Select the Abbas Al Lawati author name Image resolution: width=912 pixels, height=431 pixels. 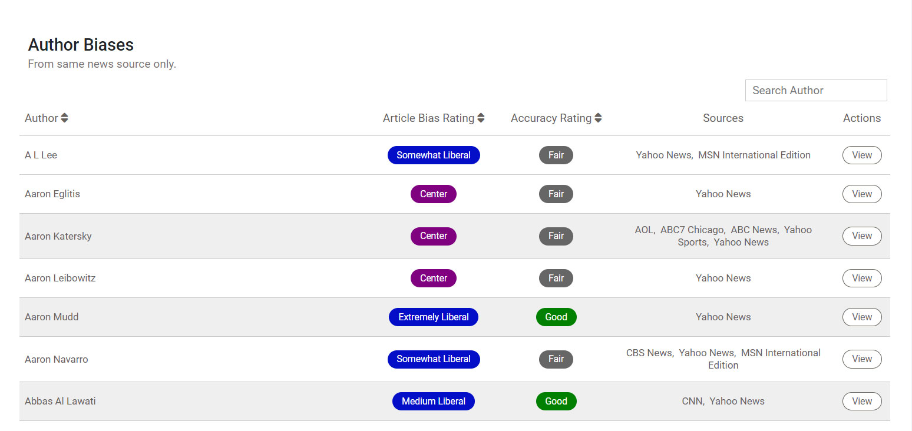(x=60, y=402)
